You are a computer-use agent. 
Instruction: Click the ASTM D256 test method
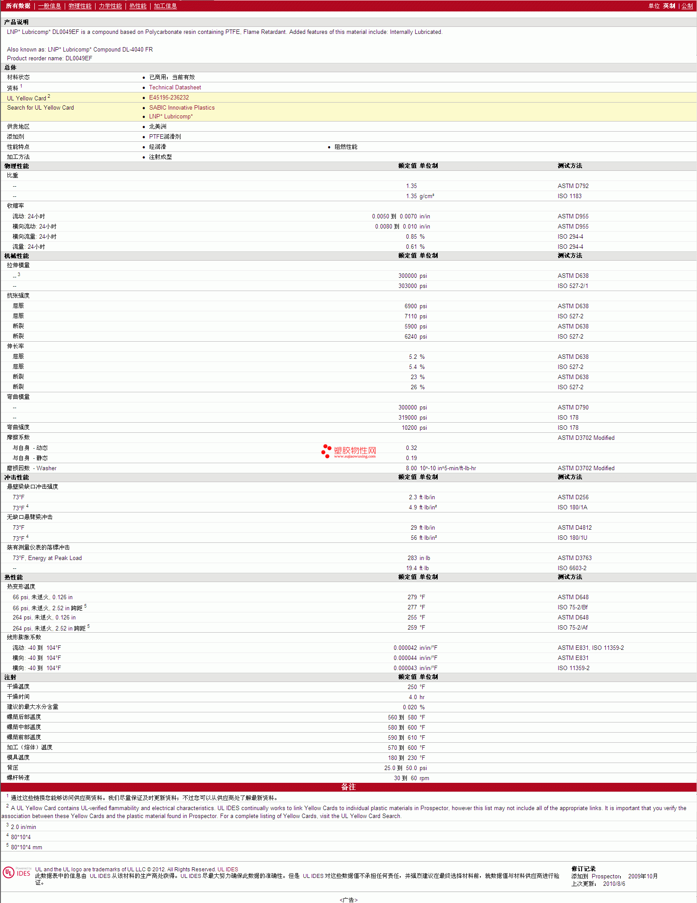click(573, 498)
